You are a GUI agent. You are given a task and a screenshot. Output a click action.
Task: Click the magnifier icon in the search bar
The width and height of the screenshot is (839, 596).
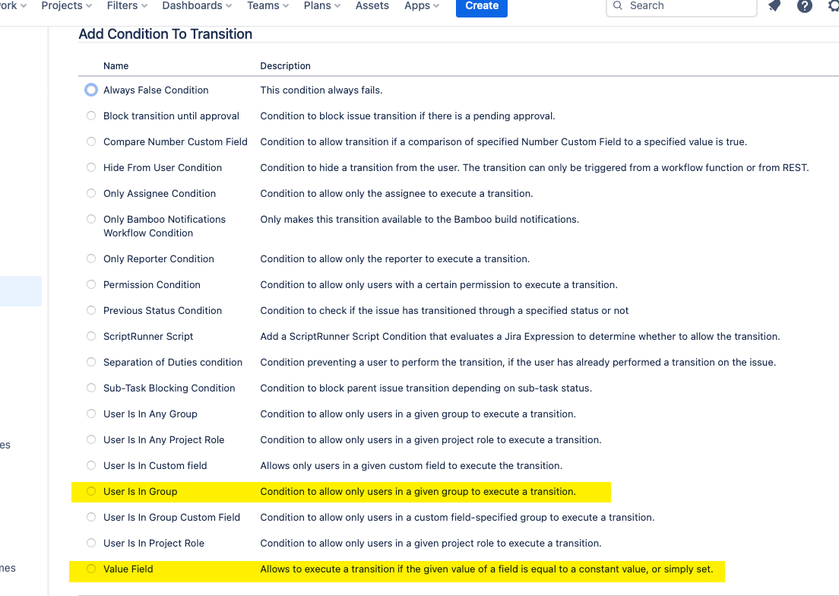click(x=617, y=6)
